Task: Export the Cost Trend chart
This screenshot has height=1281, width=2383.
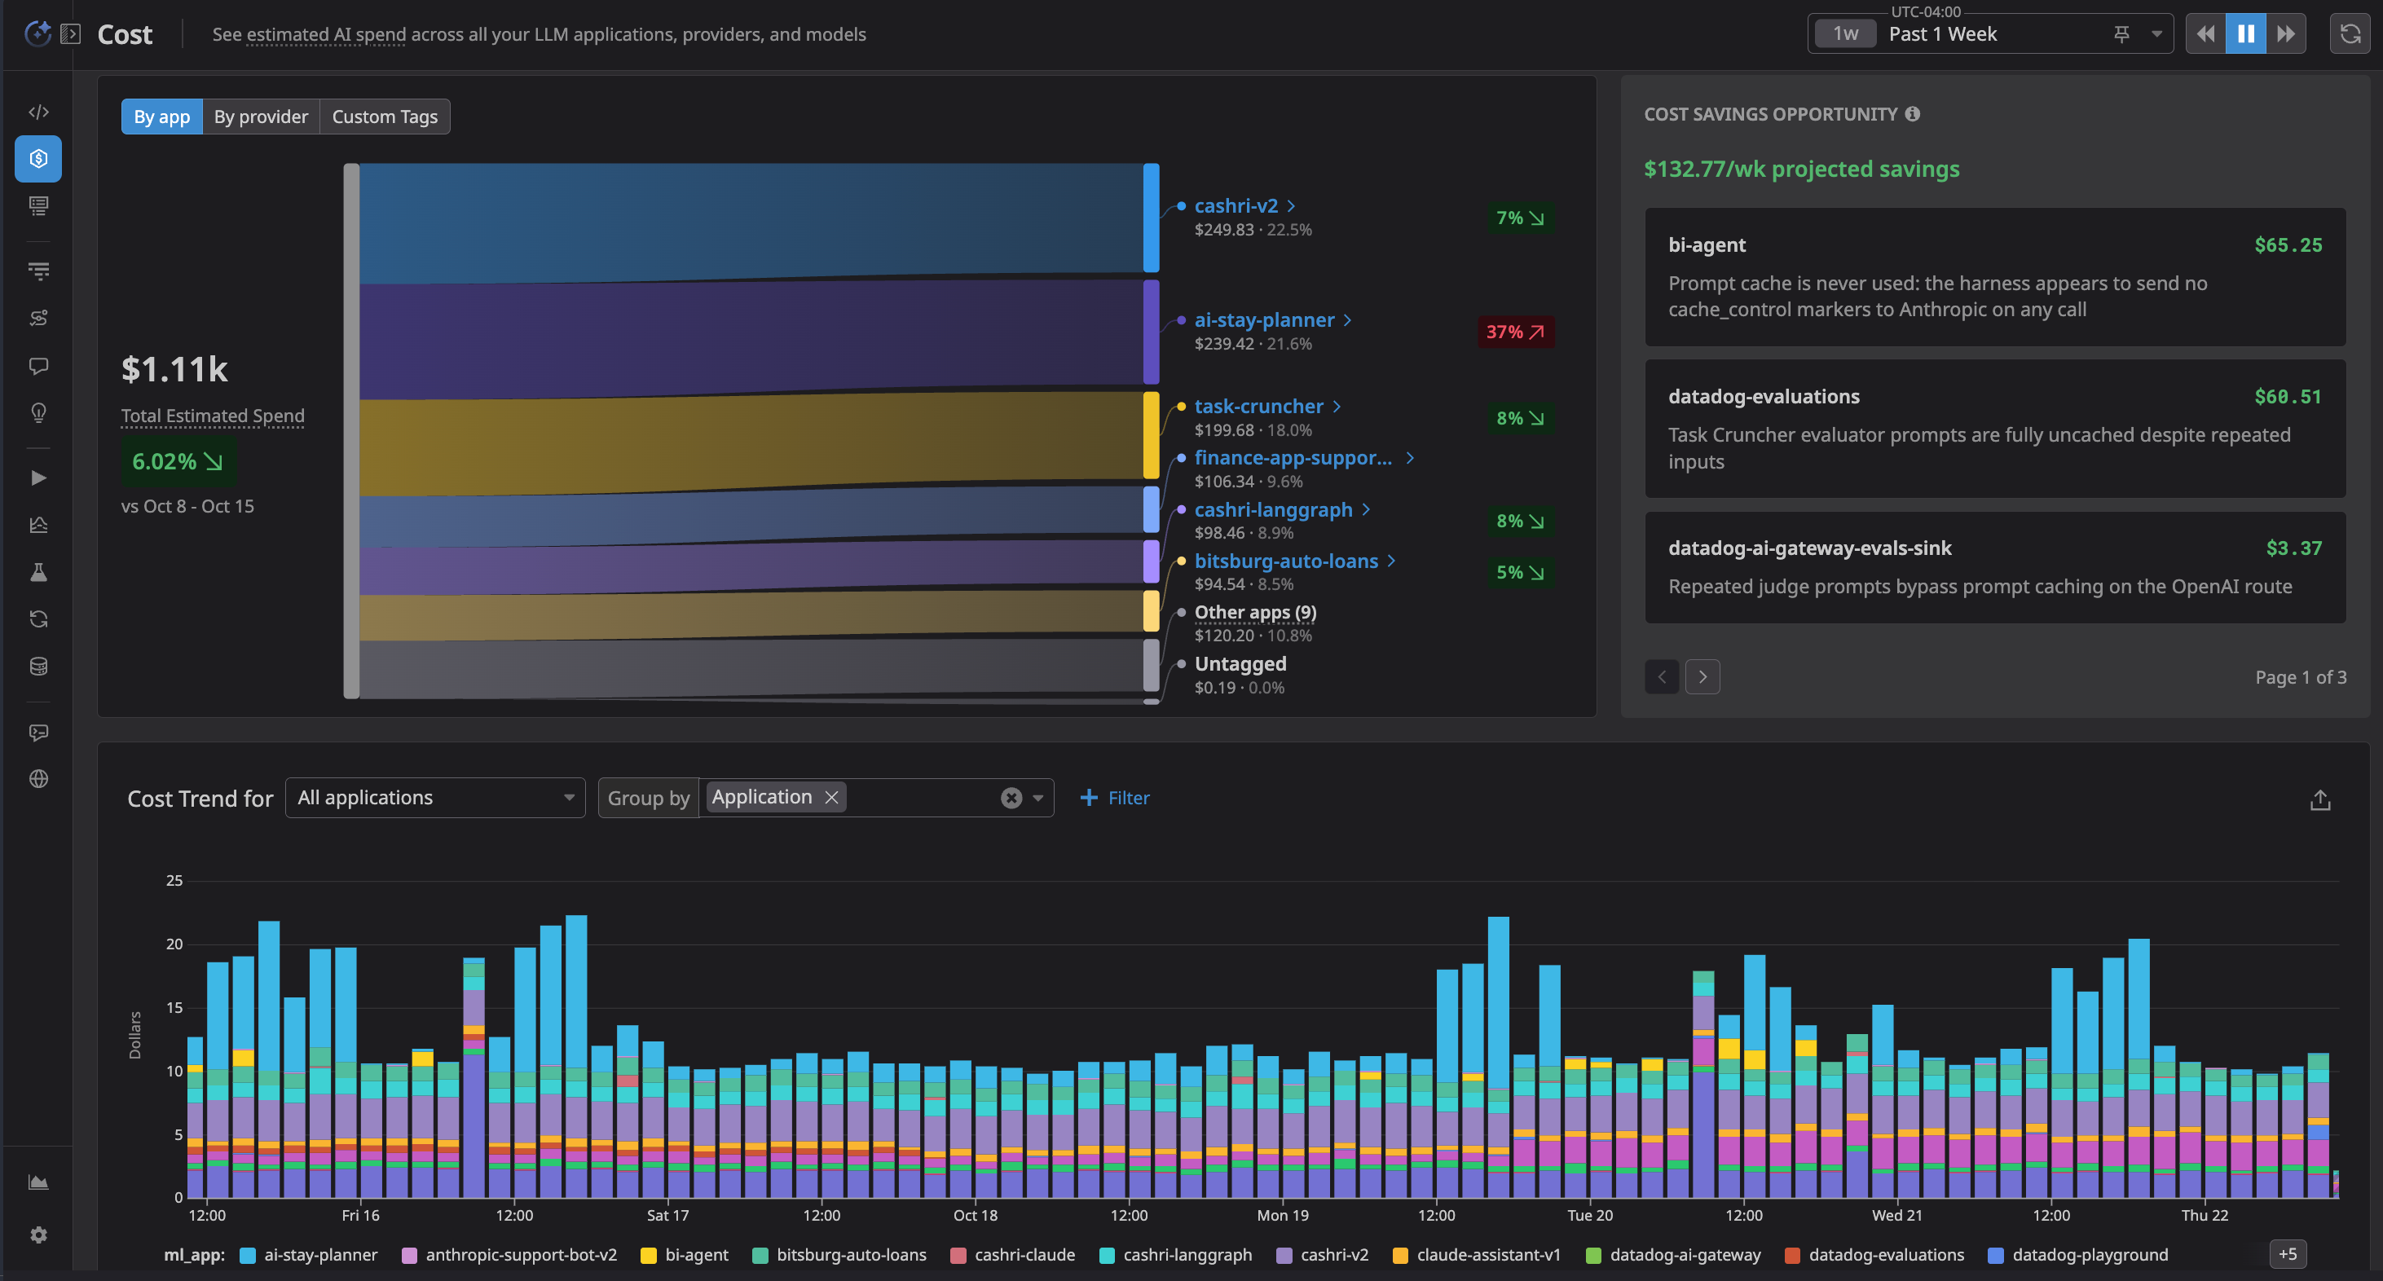Action: (x=2320, y=799)
